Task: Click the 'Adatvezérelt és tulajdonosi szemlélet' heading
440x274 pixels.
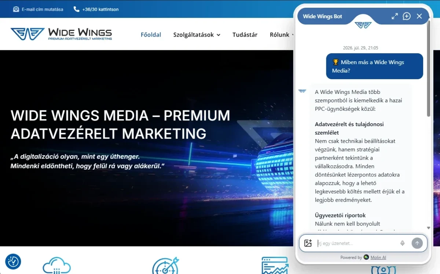Action: 349,128
